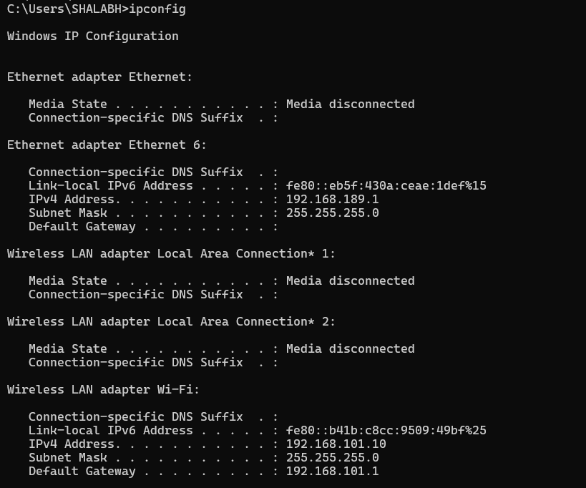Click the Wi-Fi Connection-specific DNS Suffix label
This screenshot has width=586, height=488.
(x=135, y=417)
